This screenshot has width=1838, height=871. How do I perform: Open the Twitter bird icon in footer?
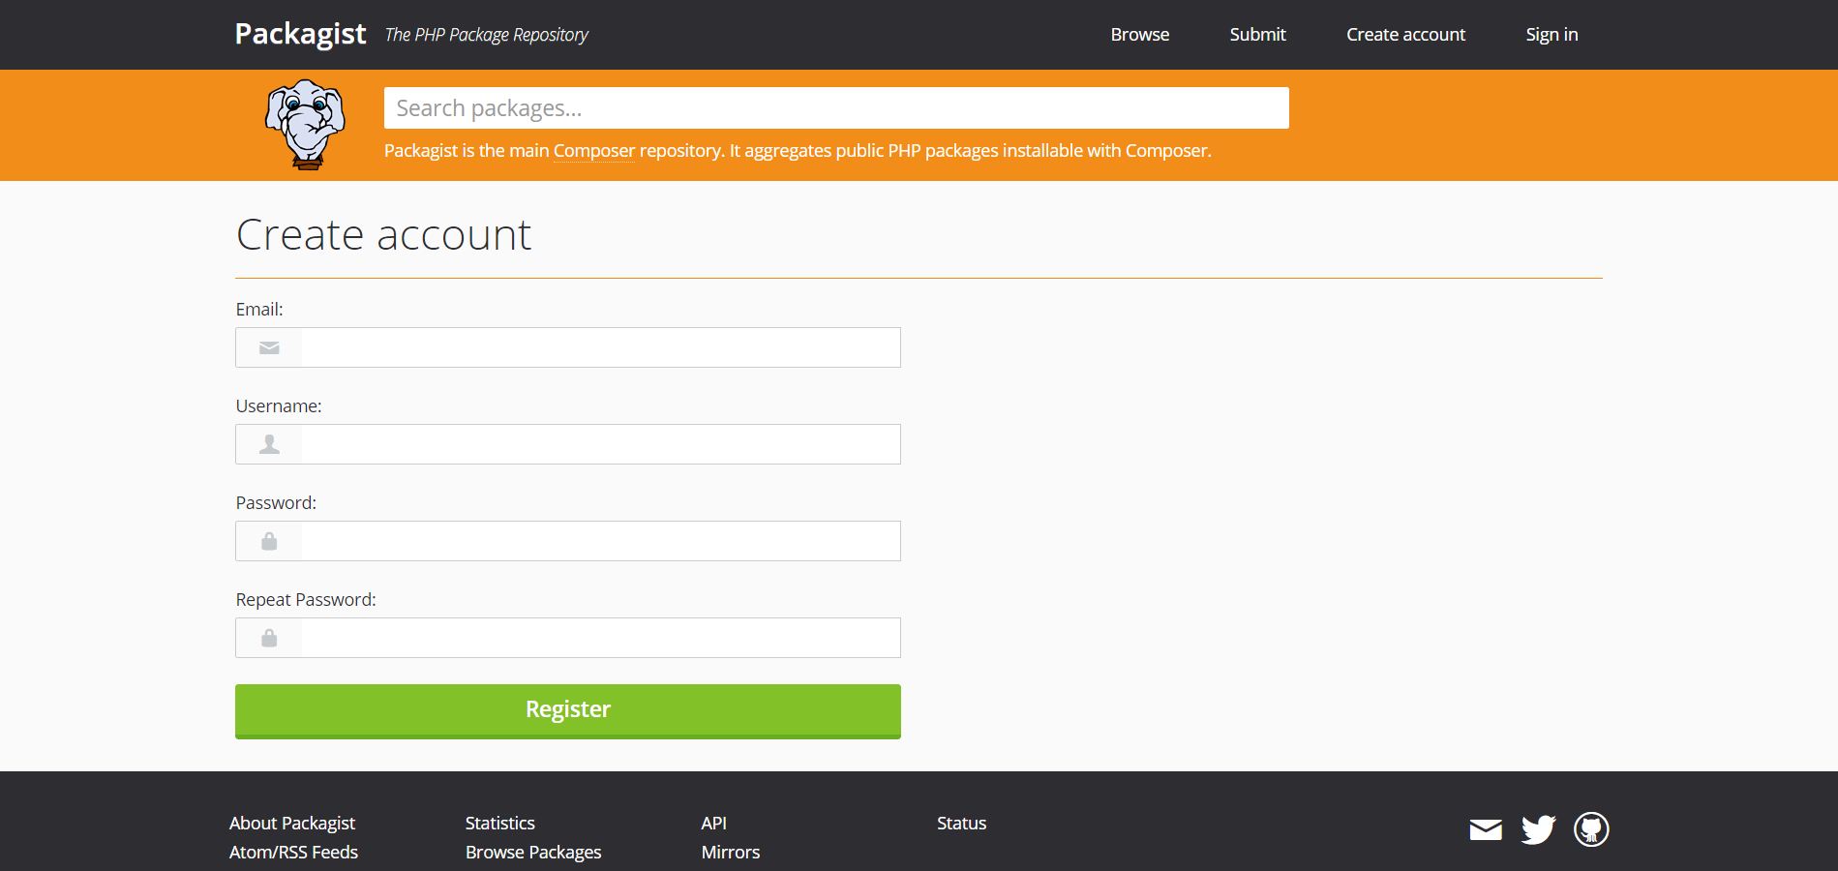point(1538,829)
